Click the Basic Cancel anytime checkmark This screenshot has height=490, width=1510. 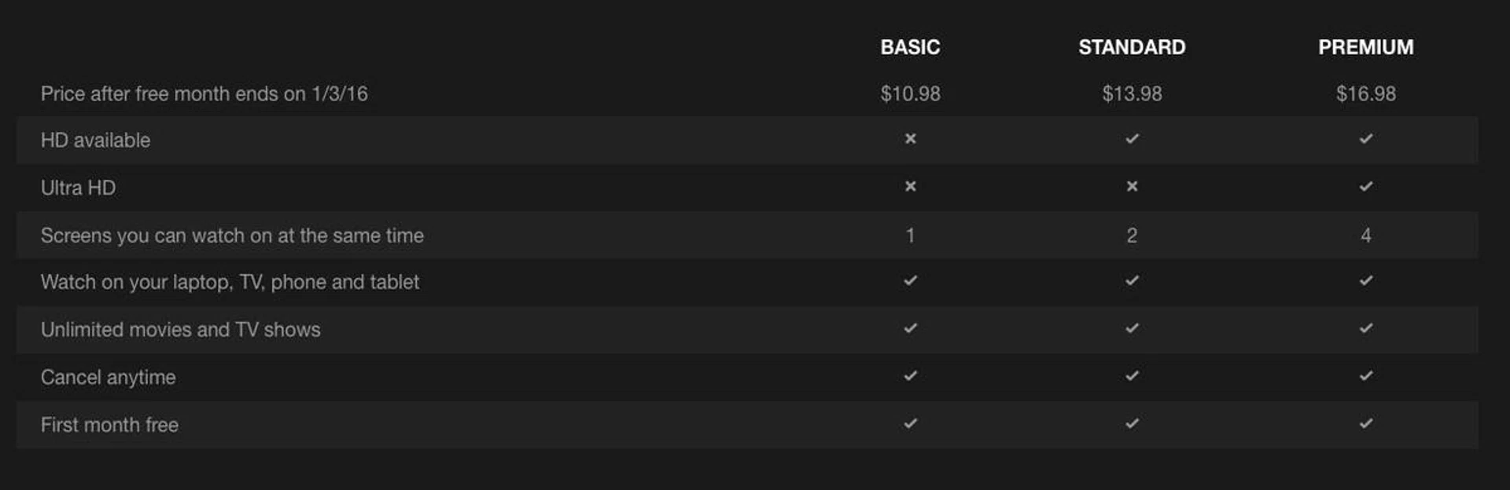coord(910,376)
